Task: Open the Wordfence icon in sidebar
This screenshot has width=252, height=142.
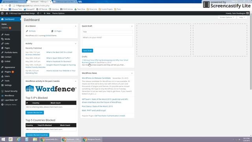Action: tap(2, 95)
